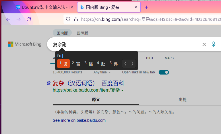
Task: Open a new tab with plus button
Action: pos(147,7)
